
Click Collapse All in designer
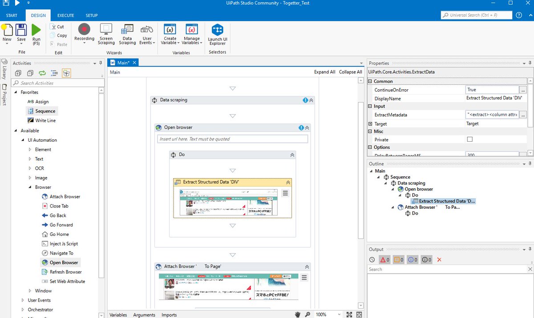click(x=351, y=72)
